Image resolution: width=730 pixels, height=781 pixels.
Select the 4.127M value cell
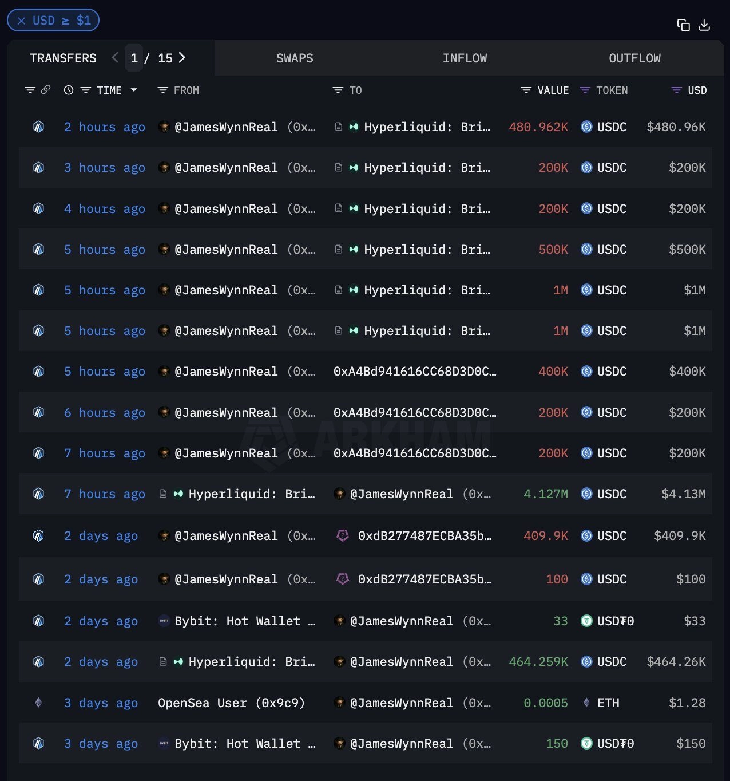[x=546, y=494]
